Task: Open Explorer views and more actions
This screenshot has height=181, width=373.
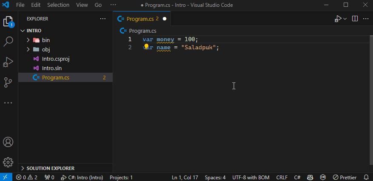Action: (103, 19)
